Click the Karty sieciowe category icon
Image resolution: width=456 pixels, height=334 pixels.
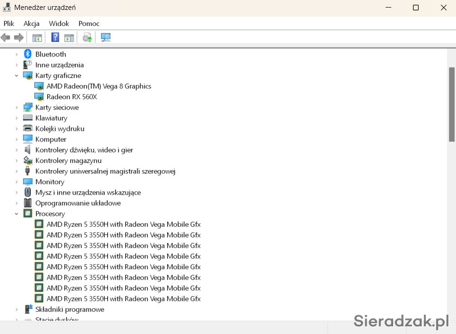[27, 107]
